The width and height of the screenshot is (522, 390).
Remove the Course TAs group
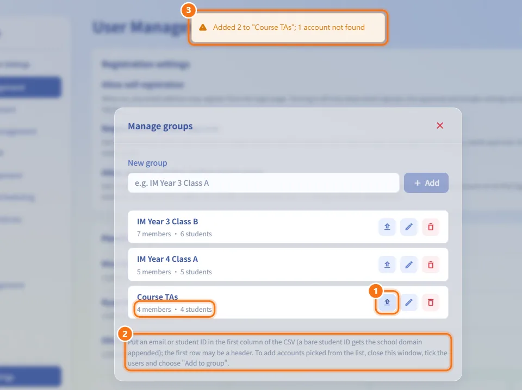pyautogui.click(x=431, y=303)
